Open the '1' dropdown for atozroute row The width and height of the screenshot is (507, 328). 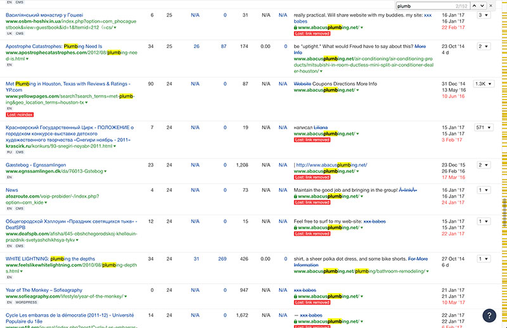[484, 190]
